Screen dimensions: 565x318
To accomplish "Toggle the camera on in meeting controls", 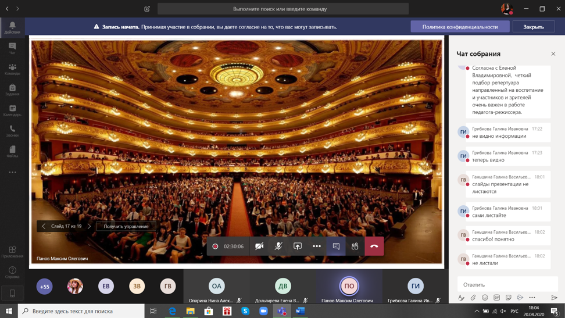I will pos(259,246).
